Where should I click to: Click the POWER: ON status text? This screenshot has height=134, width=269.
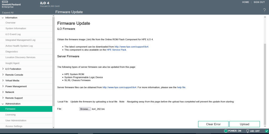pos(235,131)
